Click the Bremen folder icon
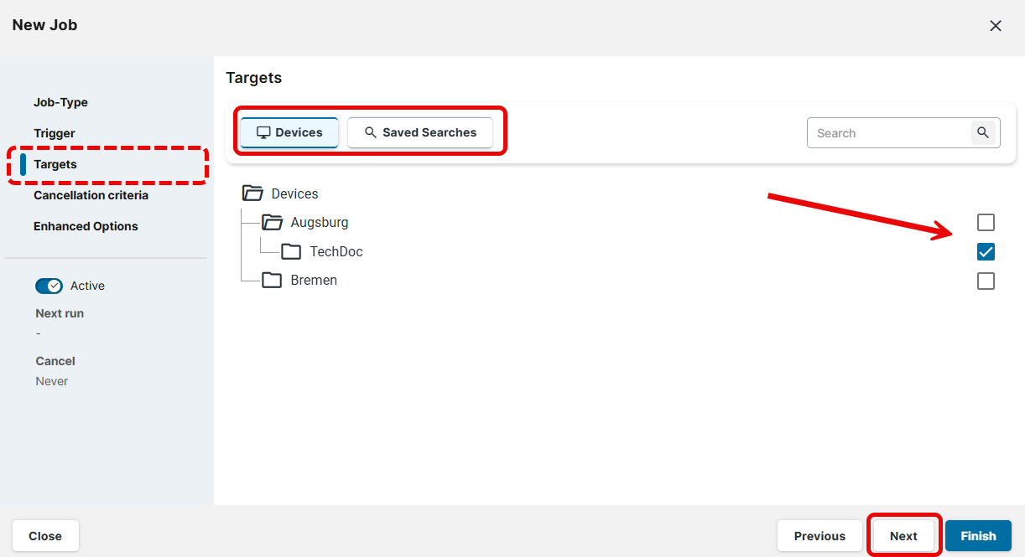 [x=272, y=280]
